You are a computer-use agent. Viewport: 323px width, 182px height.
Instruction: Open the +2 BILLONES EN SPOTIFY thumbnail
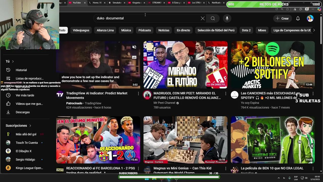pyautogui.click(x=273, y=65)
